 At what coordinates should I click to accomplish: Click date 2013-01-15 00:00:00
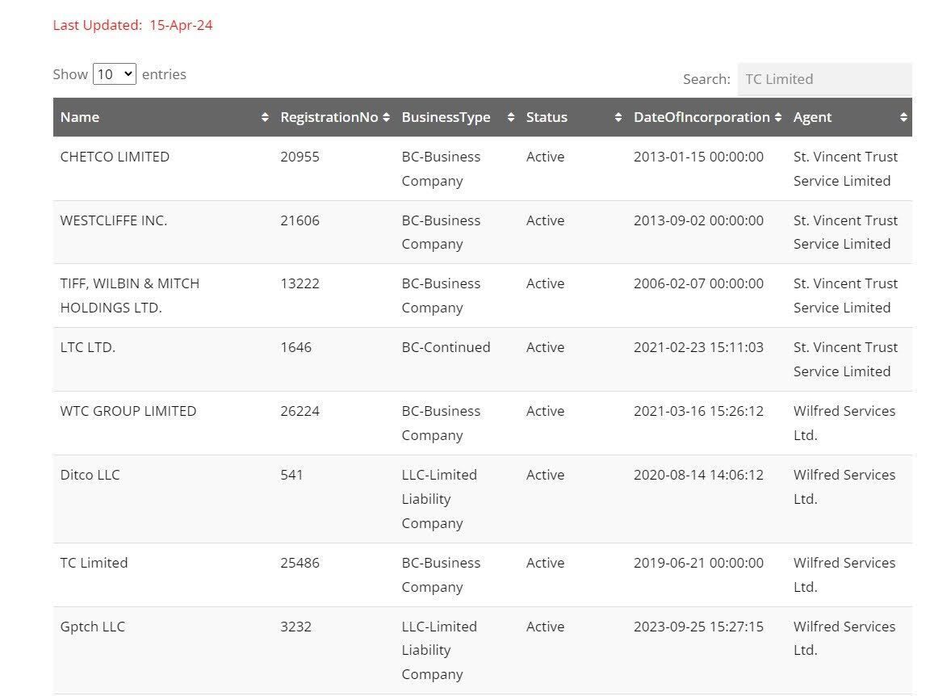click(x=698, y=157)
